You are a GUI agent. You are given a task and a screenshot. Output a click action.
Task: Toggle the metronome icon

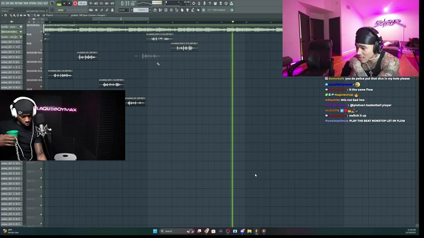coord(91,3)
